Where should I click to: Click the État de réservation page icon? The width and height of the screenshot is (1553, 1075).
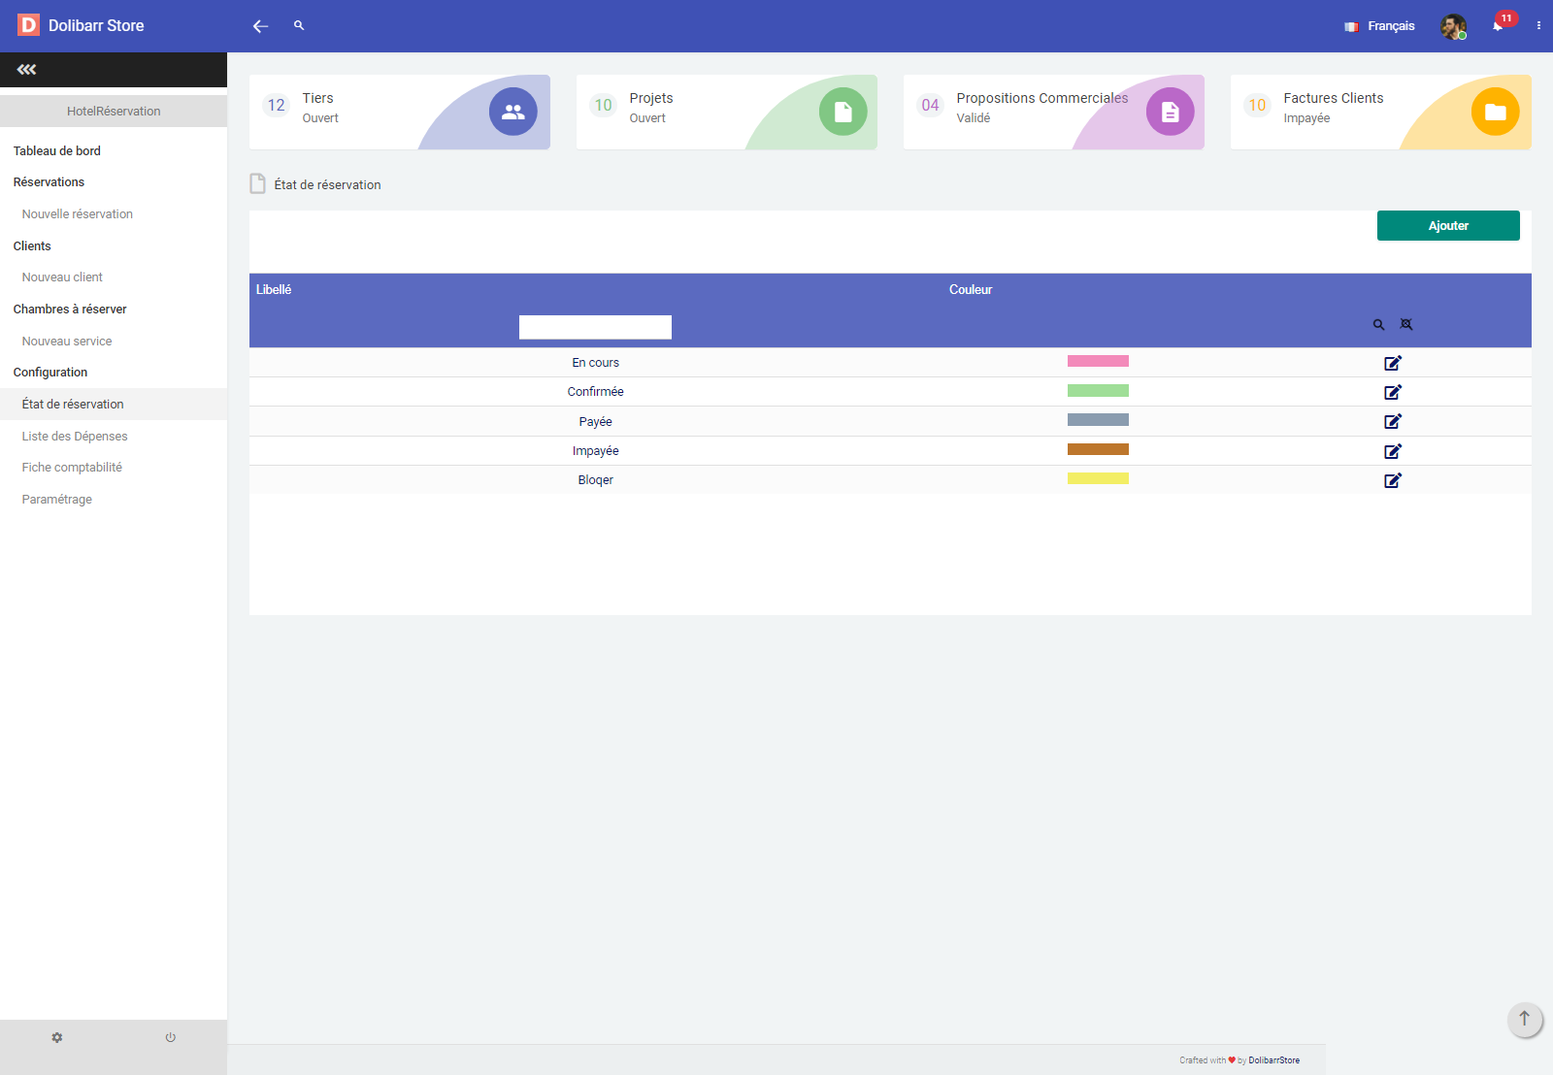coord(257,183)
